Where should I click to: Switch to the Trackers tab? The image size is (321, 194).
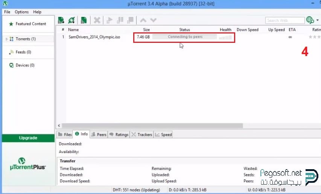point(141,135)
